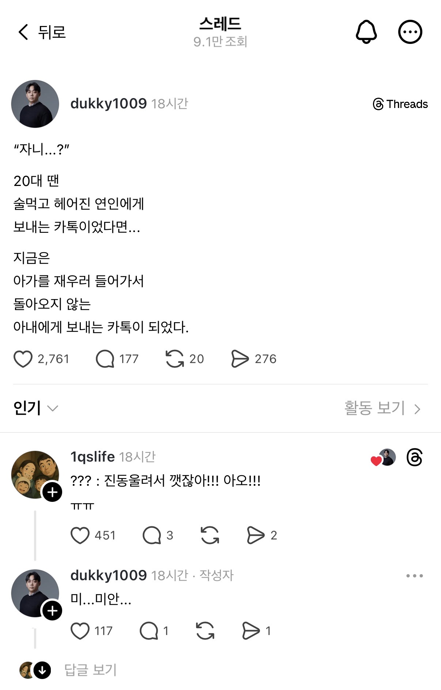Image resolution: width=441 pixels, height=690 pixels.
Task: Share main post via send icon 276
Action: pos(240,359)
